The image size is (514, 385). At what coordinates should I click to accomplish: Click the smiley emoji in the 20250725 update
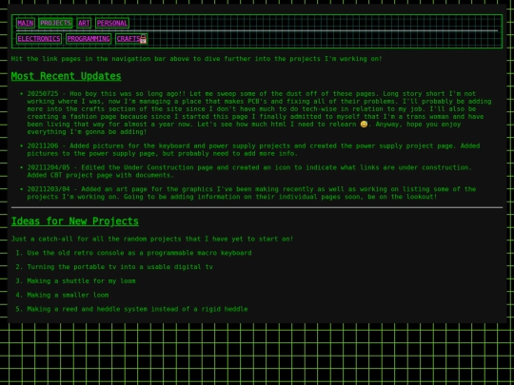tap(364, 125)
